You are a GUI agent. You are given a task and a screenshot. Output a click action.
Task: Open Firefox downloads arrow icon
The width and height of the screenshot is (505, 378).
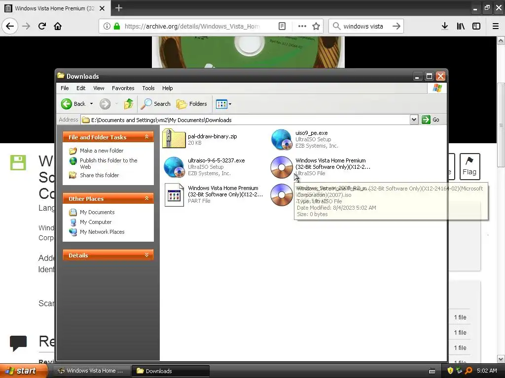tap(445, 26)
